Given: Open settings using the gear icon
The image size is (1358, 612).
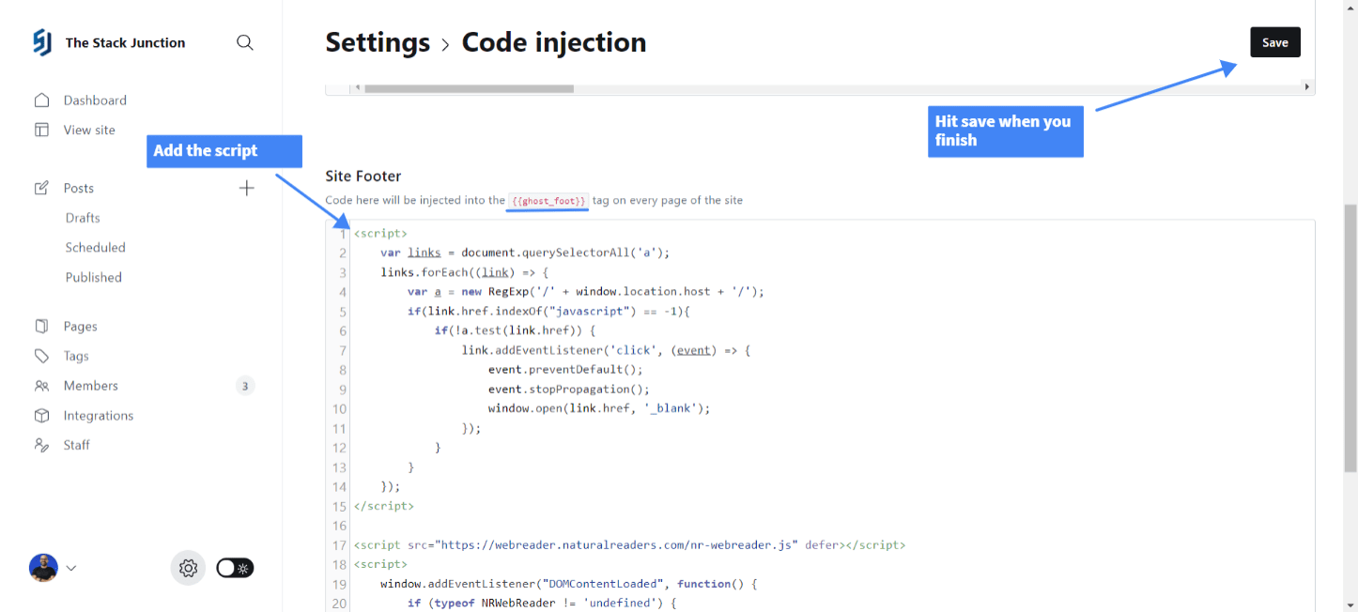Looking at the screenshot, I should (x=188, y=568).
